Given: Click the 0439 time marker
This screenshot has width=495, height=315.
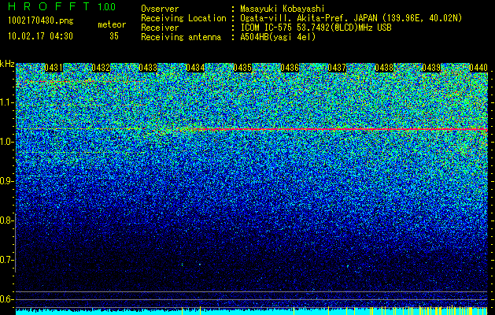Looking at the screenshot, I should 431,68.
